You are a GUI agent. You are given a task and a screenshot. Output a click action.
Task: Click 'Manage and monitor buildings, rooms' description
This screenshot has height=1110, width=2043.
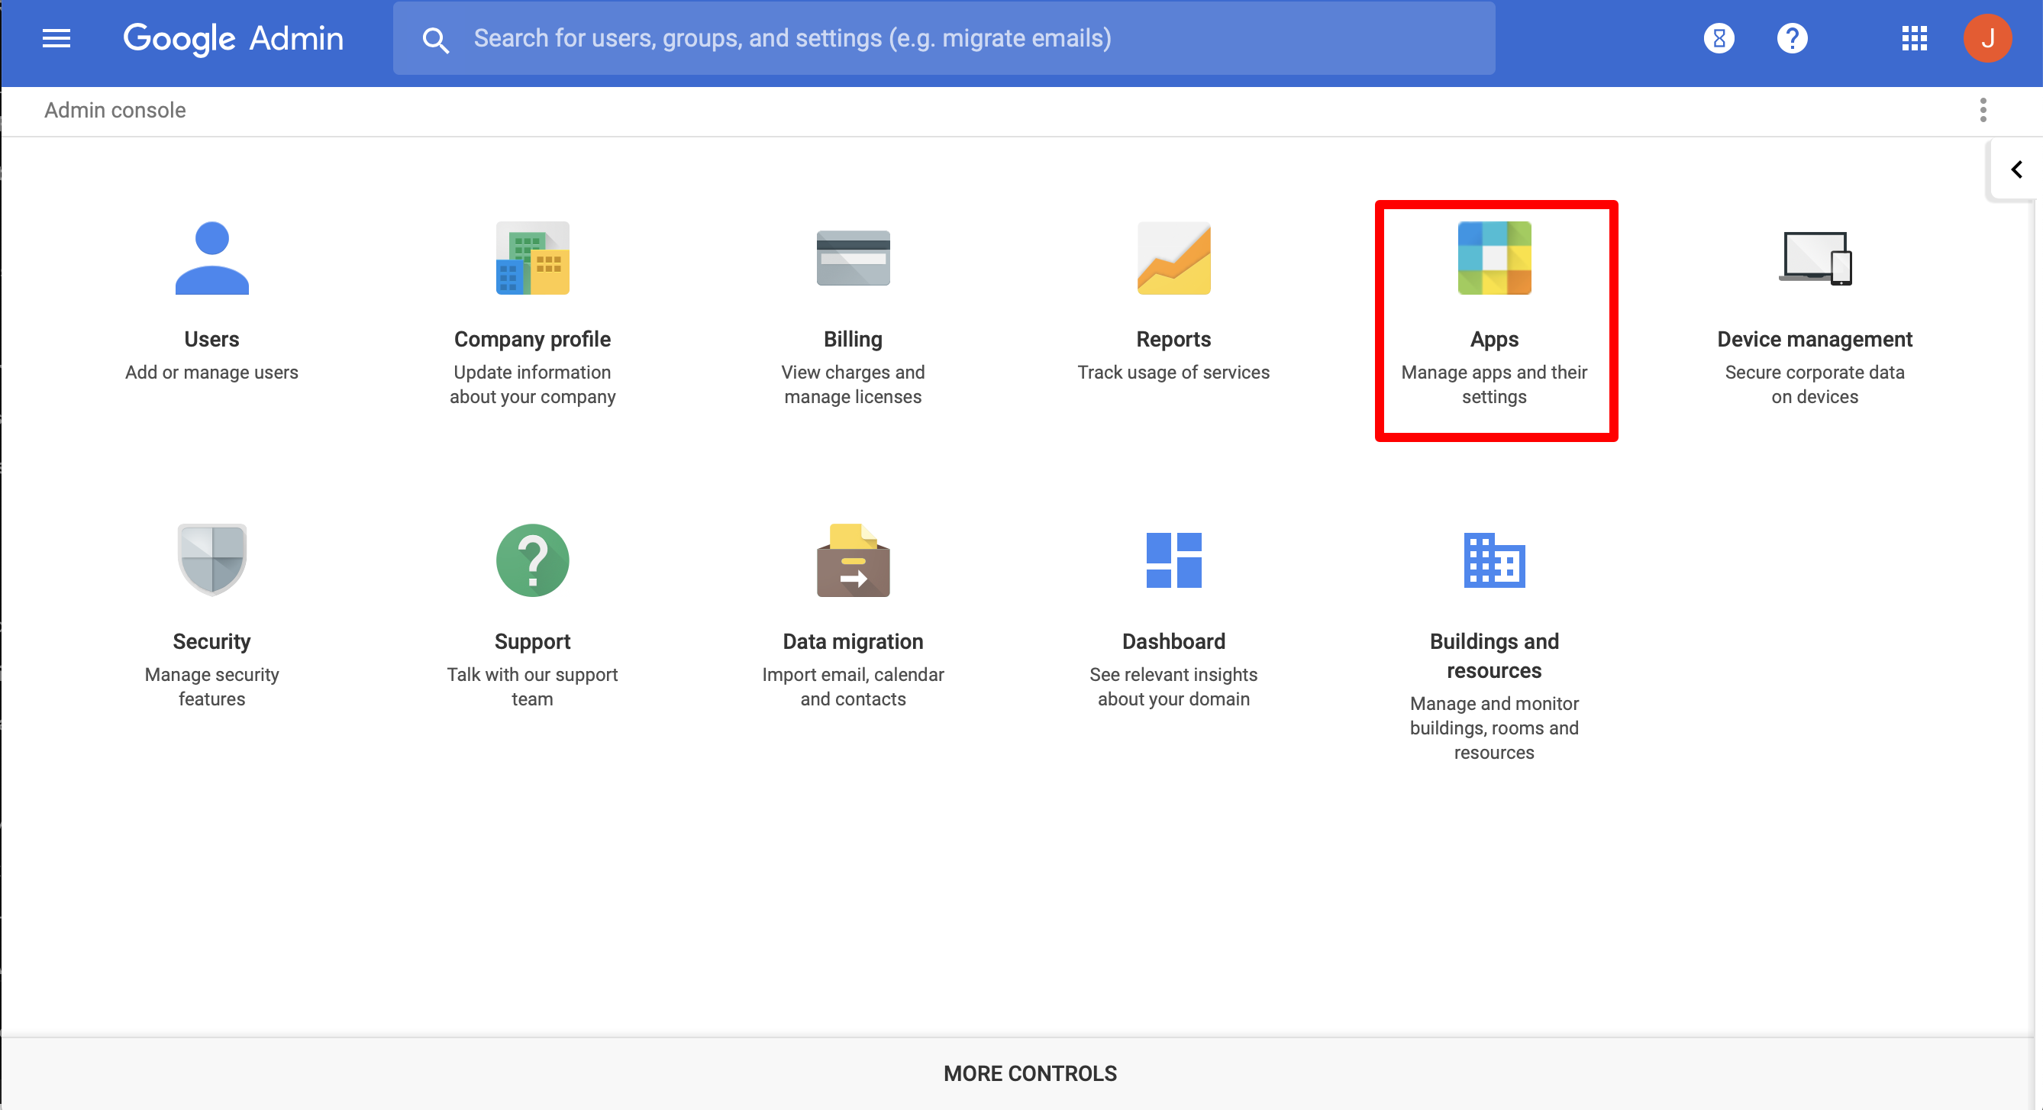click(x=1494, y=728)
